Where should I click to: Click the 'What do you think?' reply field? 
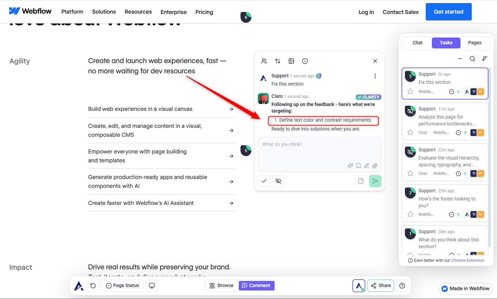[319, 150]
